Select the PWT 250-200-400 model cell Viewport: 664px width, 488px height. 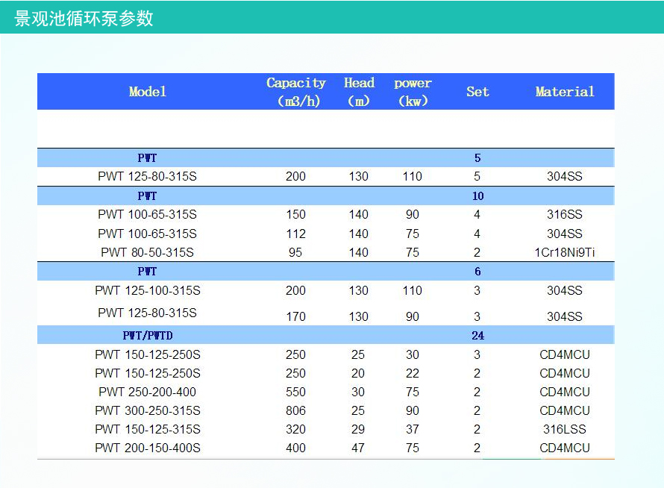pyautogui.click(x=147, y=392)
